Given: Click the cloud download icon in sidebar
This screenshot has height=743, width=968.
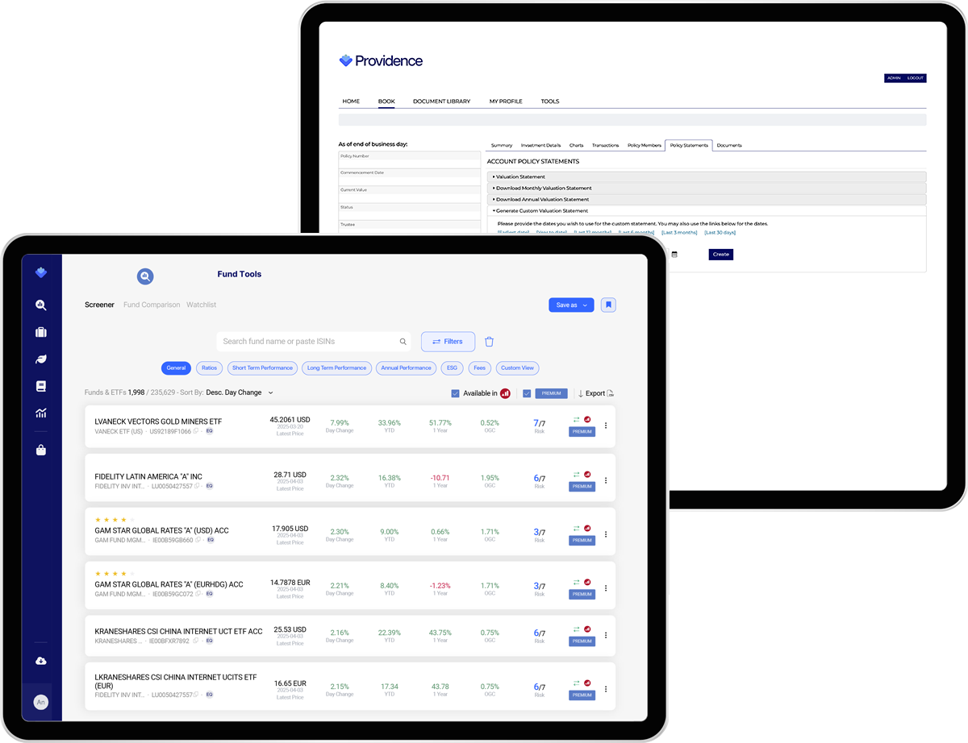Looking at the screenshot, I should (x=41, y=661).
